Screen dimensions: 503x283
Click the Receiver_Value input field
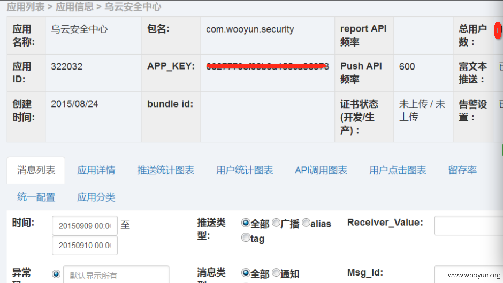click(x=468, y=225)
